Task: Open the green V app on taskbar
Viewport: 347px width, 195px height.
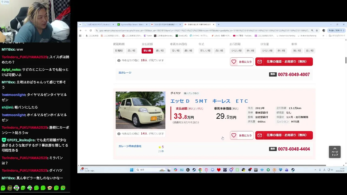Action: tap(237, 170)
